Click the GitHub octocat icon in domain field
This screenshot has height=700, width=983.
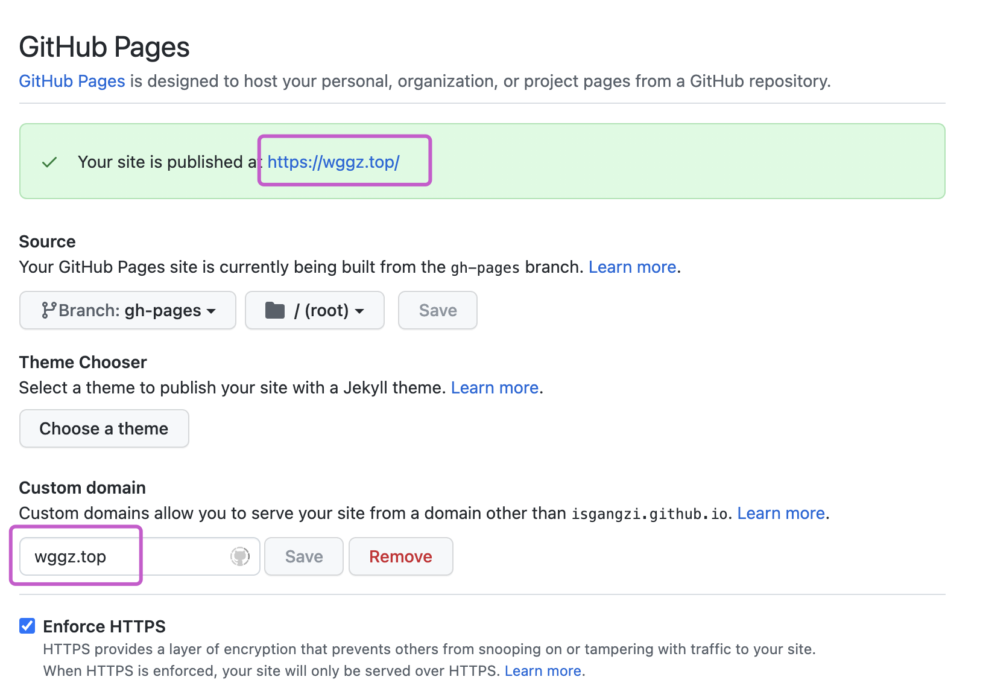[x=240, y=556]
